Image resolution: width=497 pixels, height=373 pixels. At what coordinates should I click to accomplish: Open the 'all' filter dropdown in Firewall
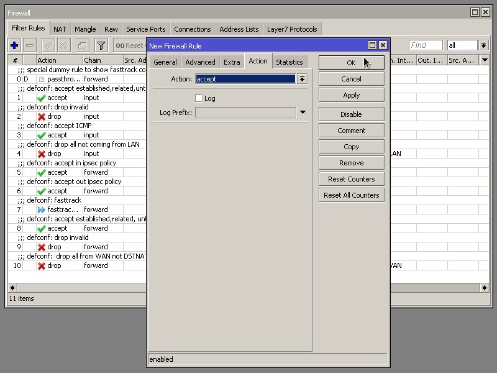click(483, 45)
